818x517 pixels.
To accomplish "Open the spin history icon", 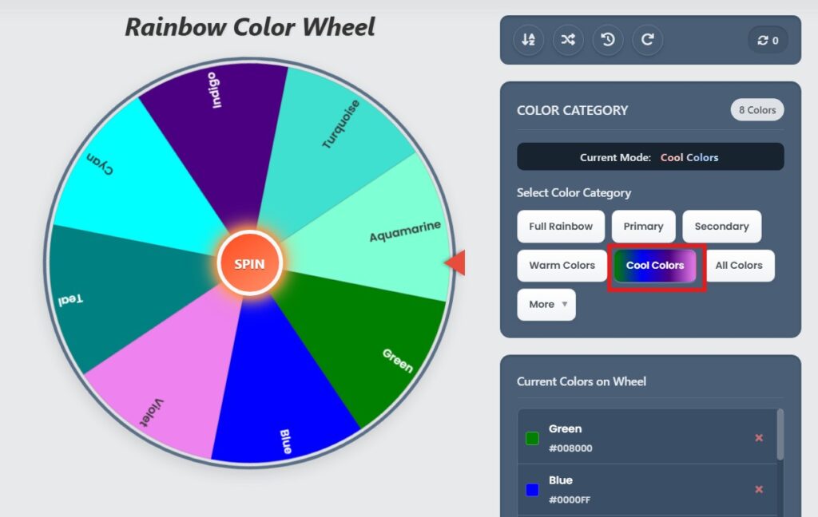I will [608, 39].
